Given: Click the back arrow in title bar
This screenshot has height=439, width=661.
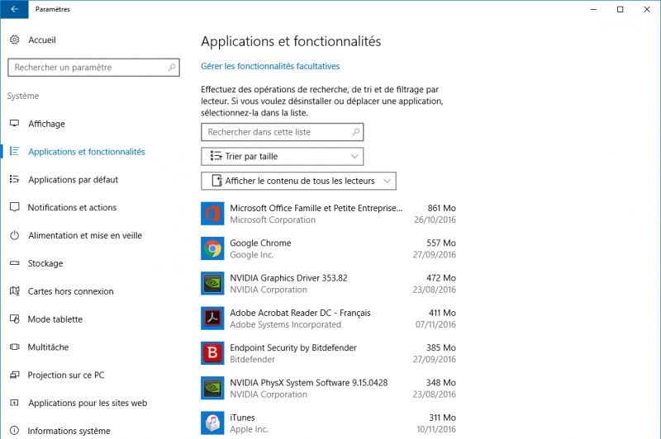Looking at the screenshot, I should tap(14, 9).
